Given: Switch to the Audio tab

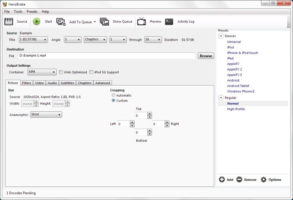Looking at the screenshot, I should click(52, 83).
